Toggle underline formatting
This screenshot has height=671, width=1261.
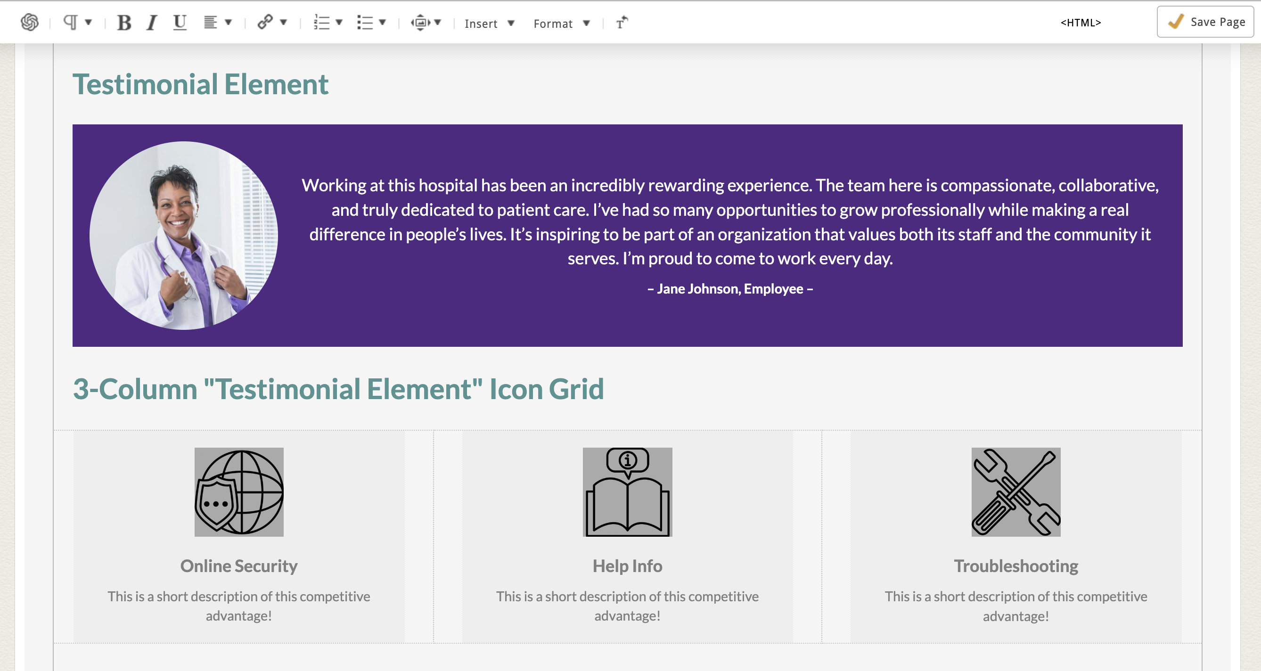180,23
